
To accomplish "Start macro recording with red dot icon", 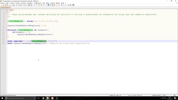I will [x=62, y=5].
